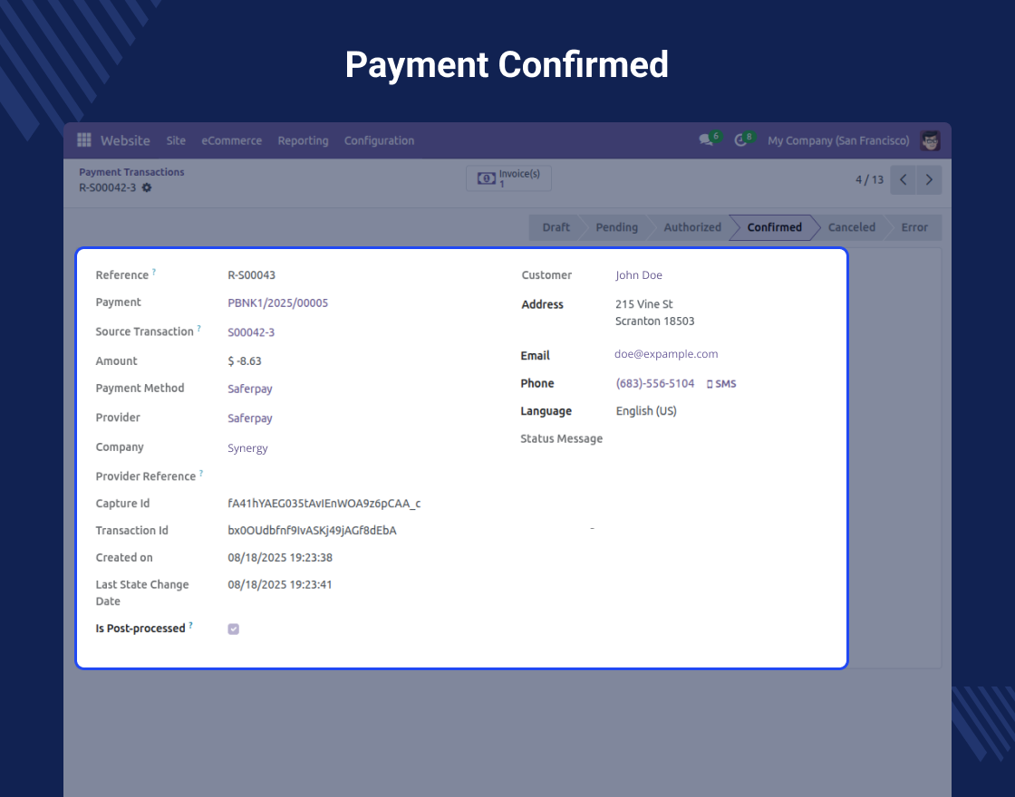Viewport: 1015px width, 797px height.
Task: Click the record title R-S00042-3
Action: tap(108, 187)
